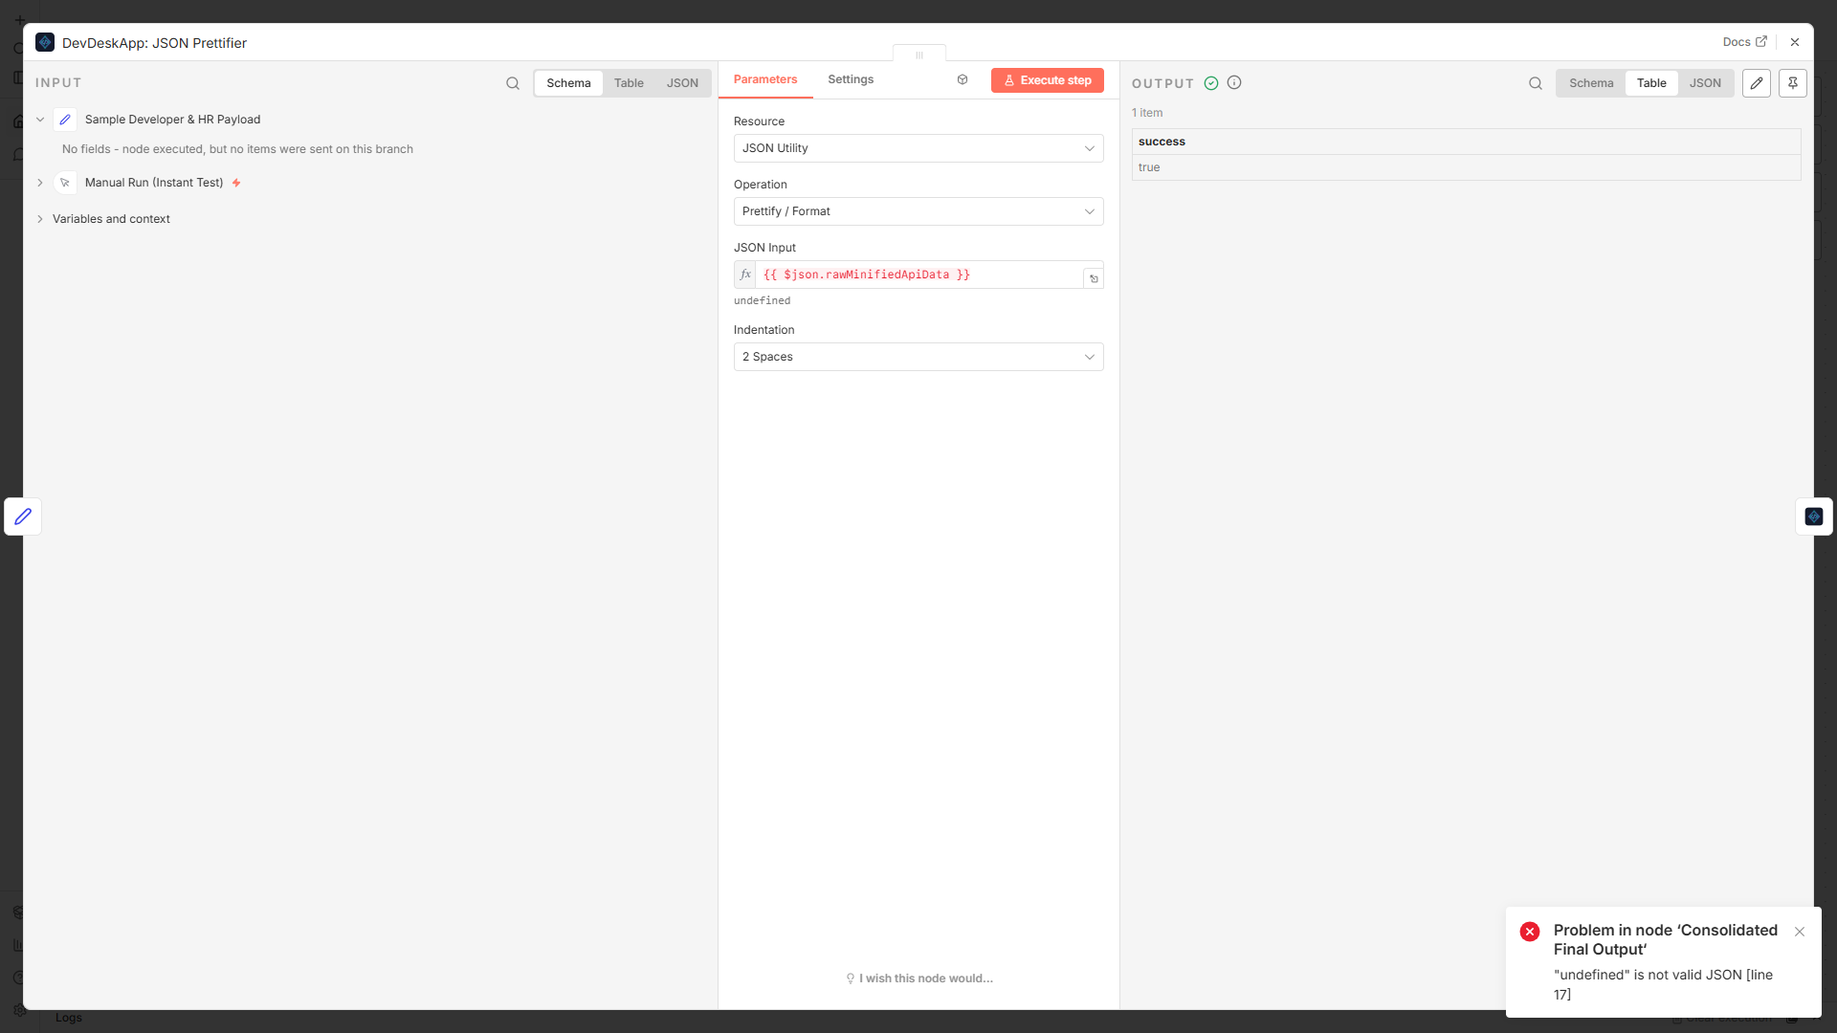Click the lightning bolt icon after Manual Run
1837x1033 pixels.
[x=236, y=183]
